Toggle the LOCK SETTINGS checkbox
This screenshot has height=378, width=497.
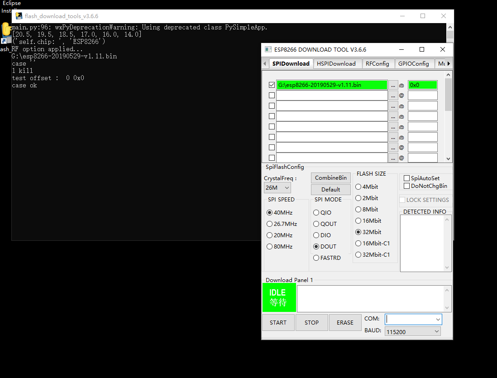click(402, 200)
